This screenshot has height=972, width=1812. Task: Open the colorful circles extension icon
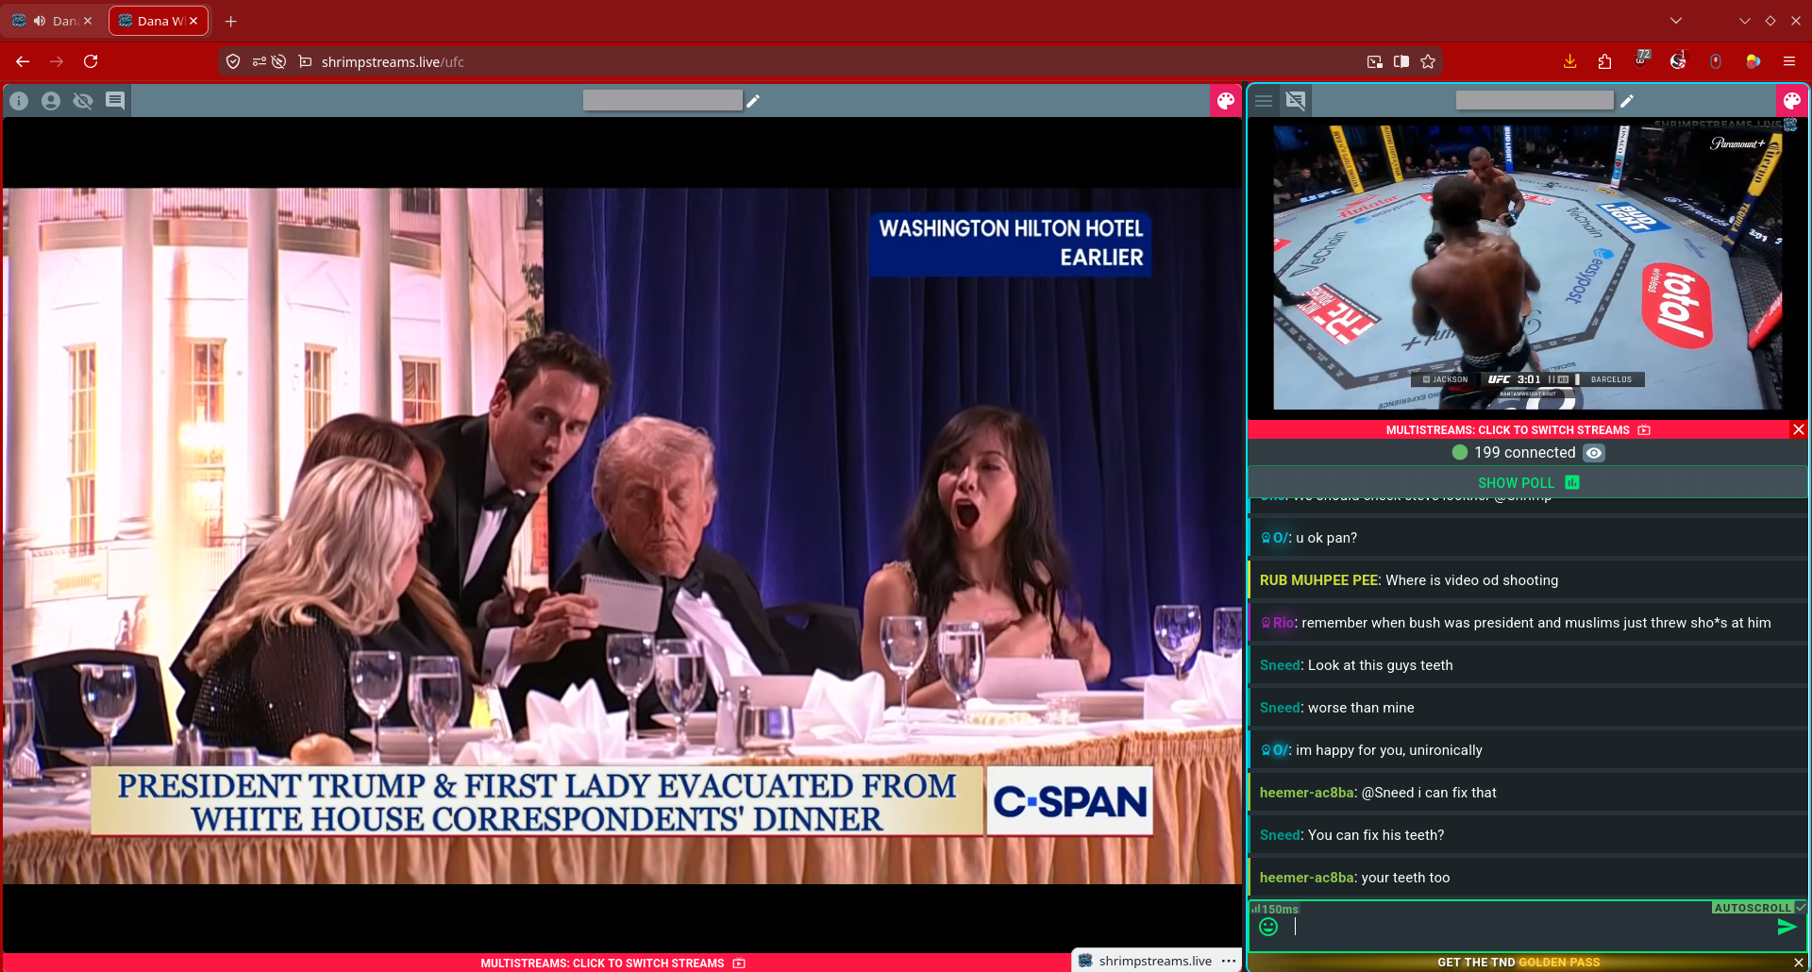(x=1753, y=61)
